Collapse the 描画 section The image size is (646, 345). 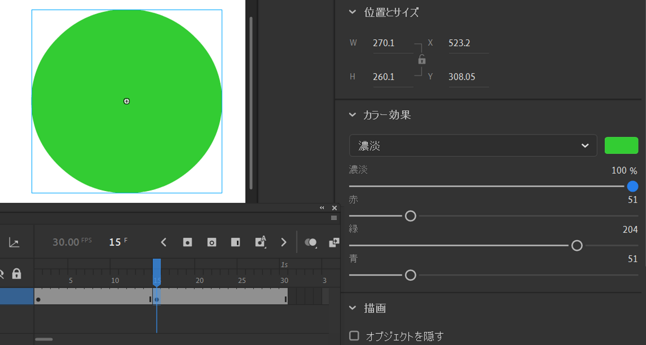pyautogui.click(x=353, y=308)
